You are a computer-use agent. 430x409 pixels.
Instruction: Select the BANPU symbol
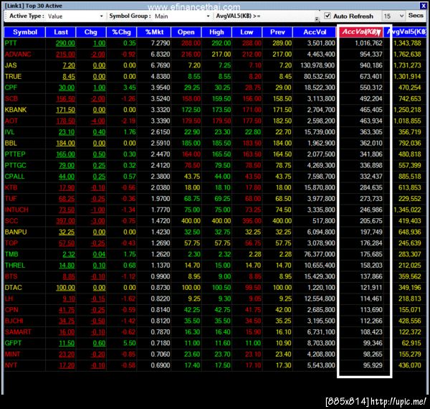(16, 232)
